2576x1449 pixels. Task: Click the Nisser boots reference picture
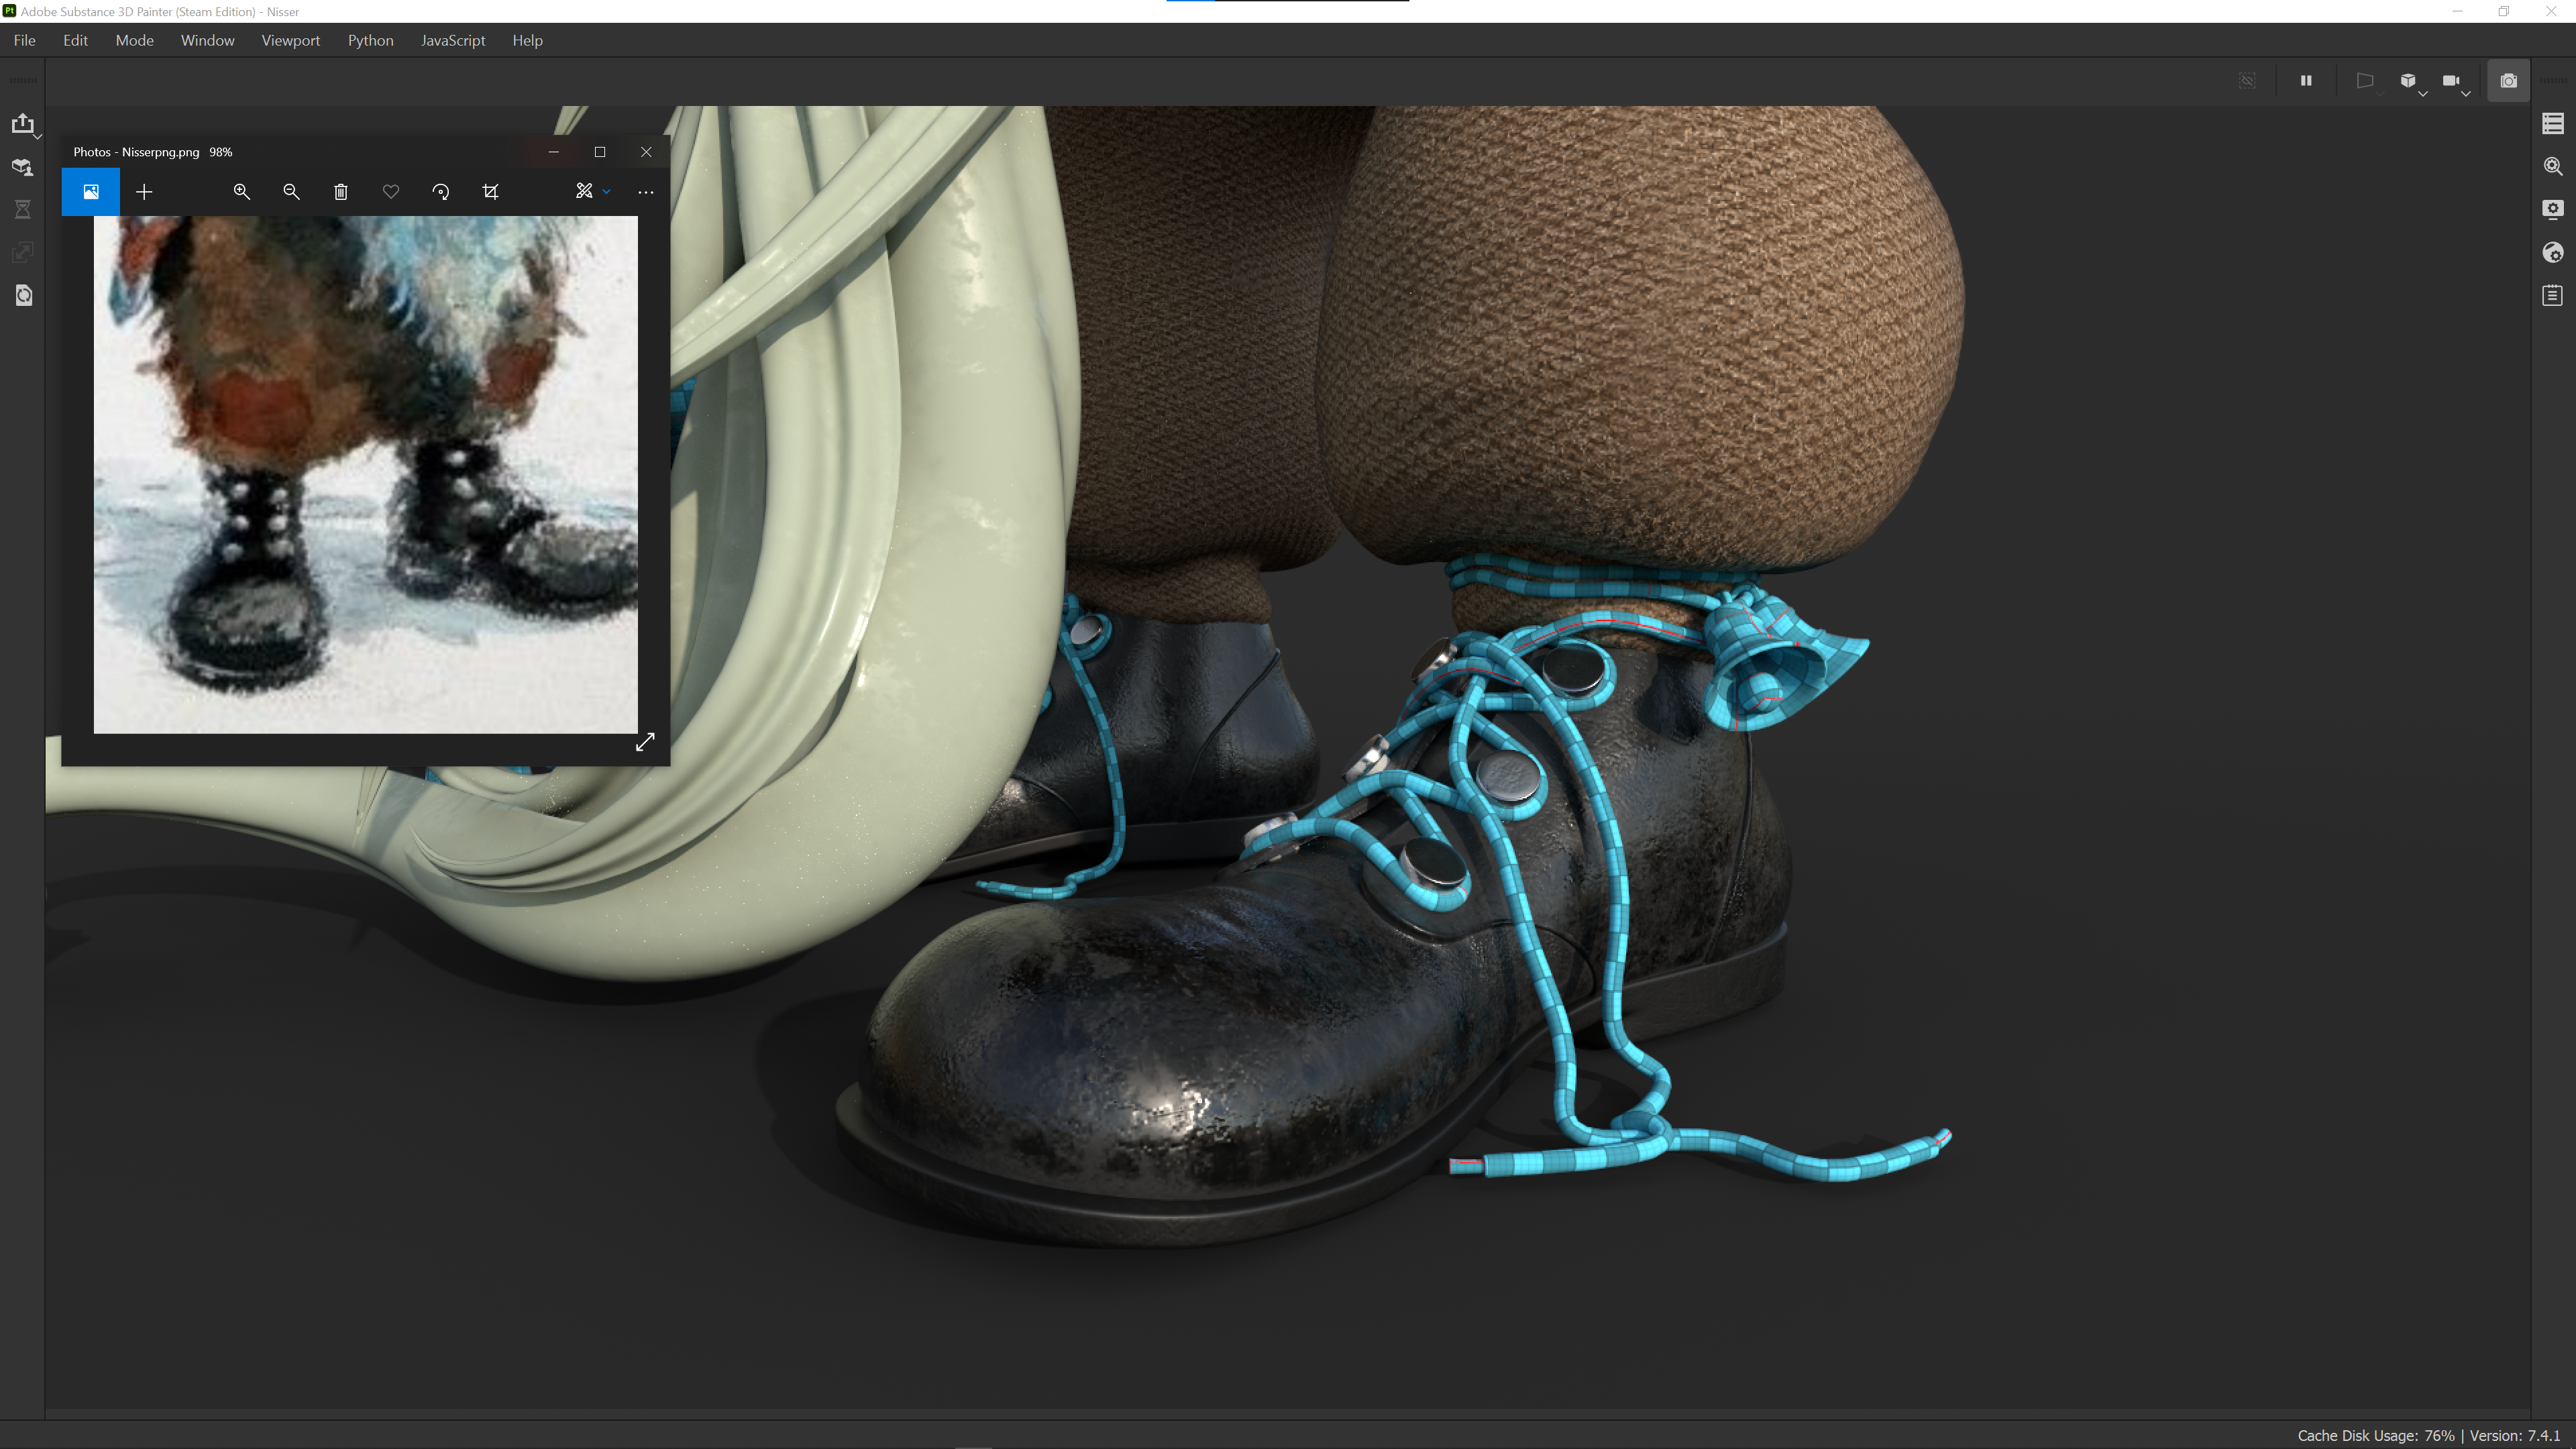coord(365,474)
